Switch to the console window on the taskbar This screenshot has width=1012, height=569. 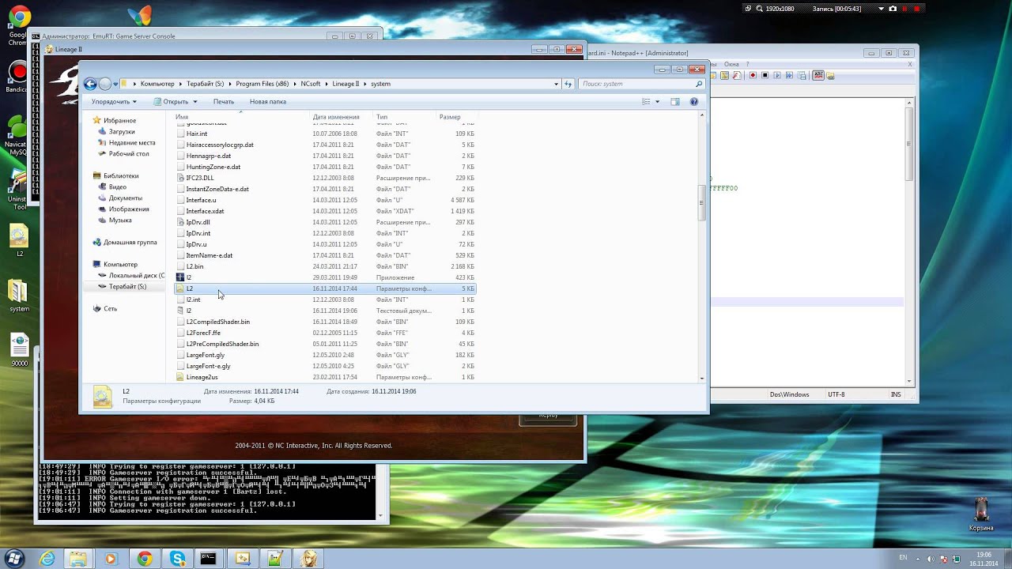(x=209, y=558)
